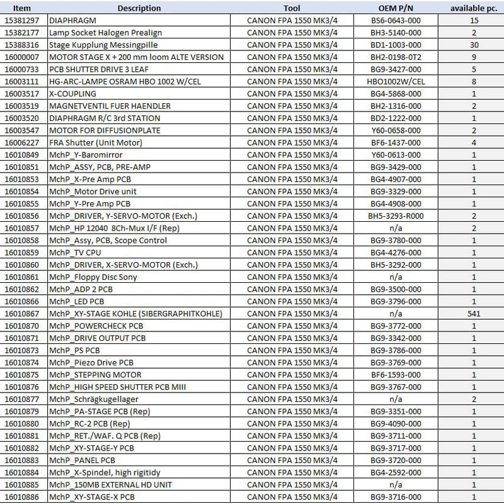
Task: Select MchP_DRIVER, Y-SERVO-MOTOR (Exch.) cell
Action: 139,215
